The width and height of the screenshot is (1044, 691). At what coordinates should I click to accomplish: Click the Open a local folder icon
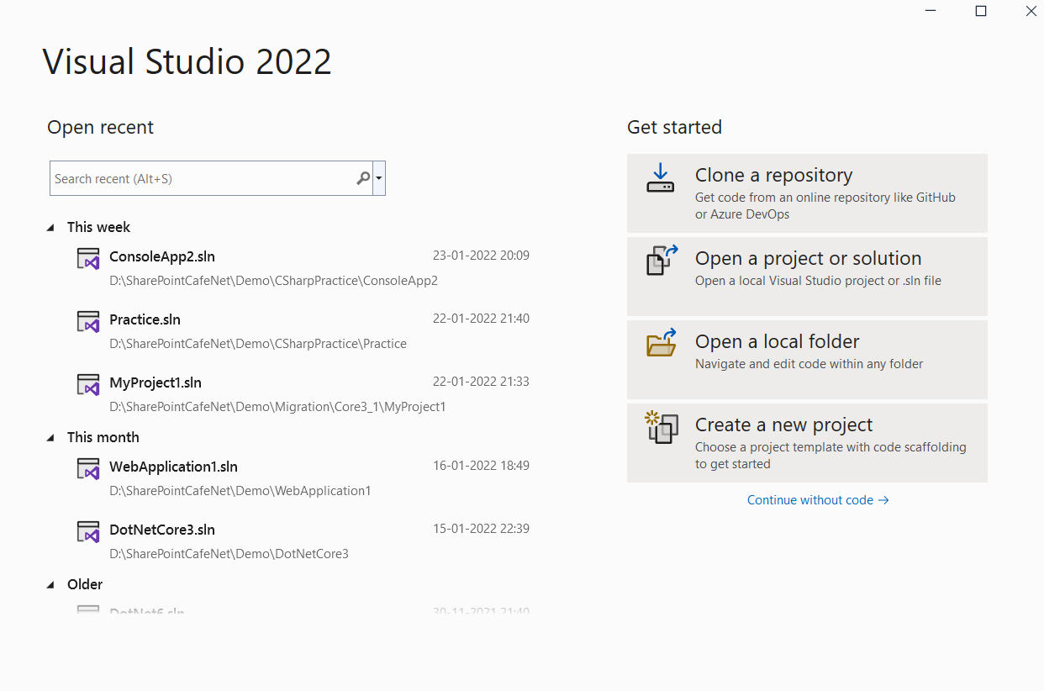(x=662, y=343)
